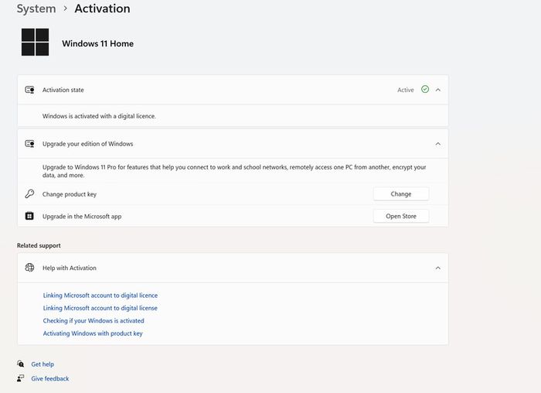541x393 pixels.
Task: Click the Activation state label
Action: [x=63, y=91]
